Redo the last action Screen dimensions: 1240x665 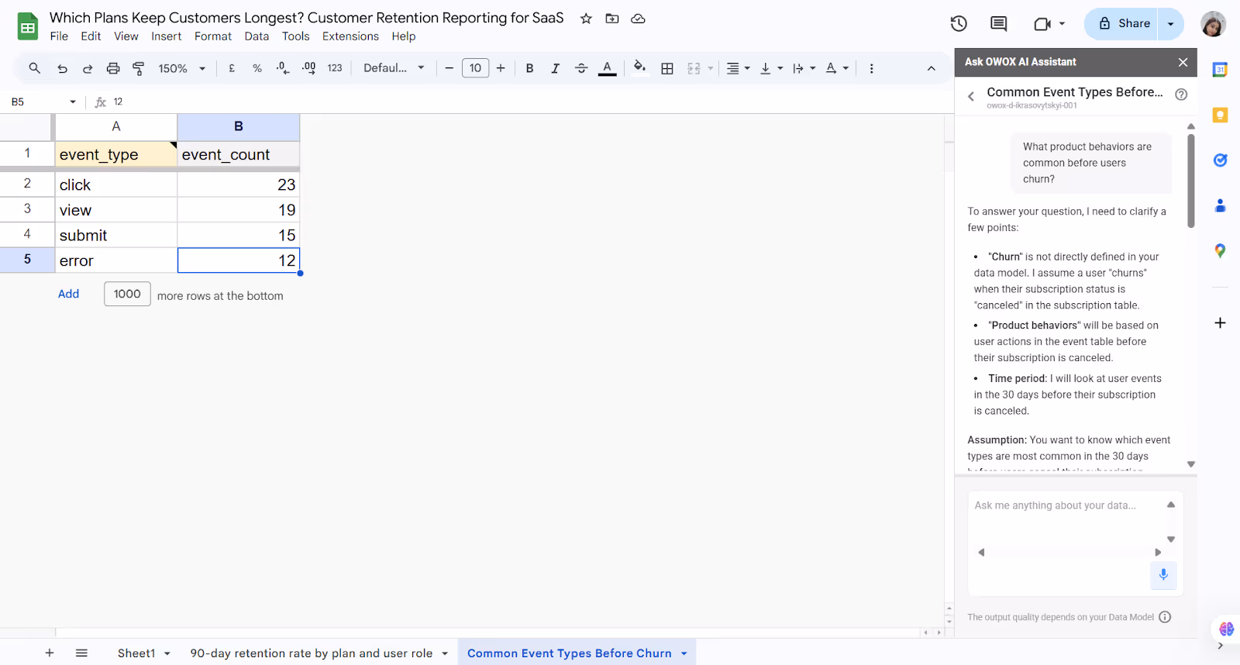(x=88, y=68)
